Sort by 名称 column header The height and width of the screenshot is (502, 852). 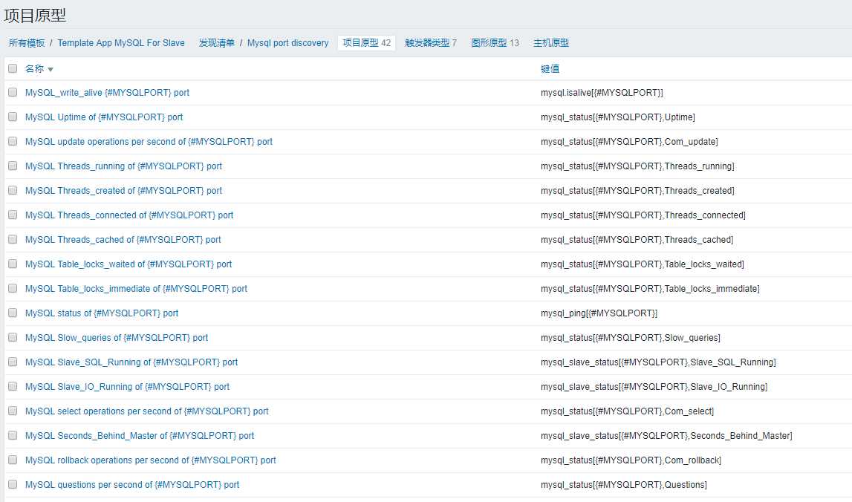[x=39, y=69]
